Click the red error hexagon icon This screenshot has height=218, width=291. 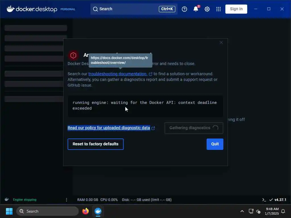pyautogui.click(x=73, y=55)
